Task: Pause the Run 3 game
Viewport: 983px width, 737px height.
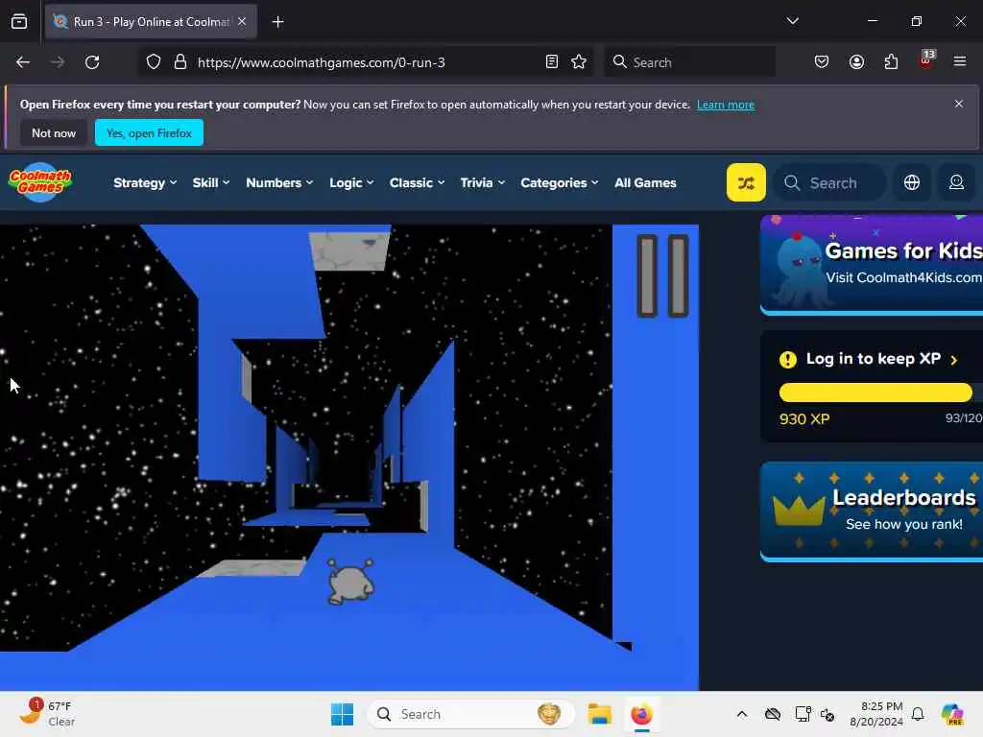Action: [662, 275]
